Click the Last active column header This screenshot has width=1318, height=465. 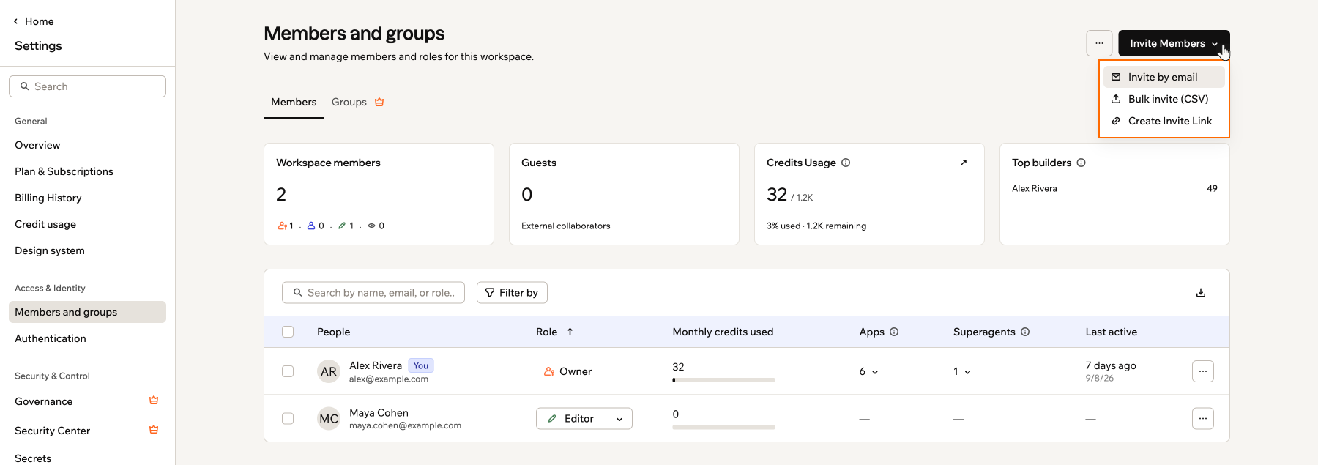1111,332
